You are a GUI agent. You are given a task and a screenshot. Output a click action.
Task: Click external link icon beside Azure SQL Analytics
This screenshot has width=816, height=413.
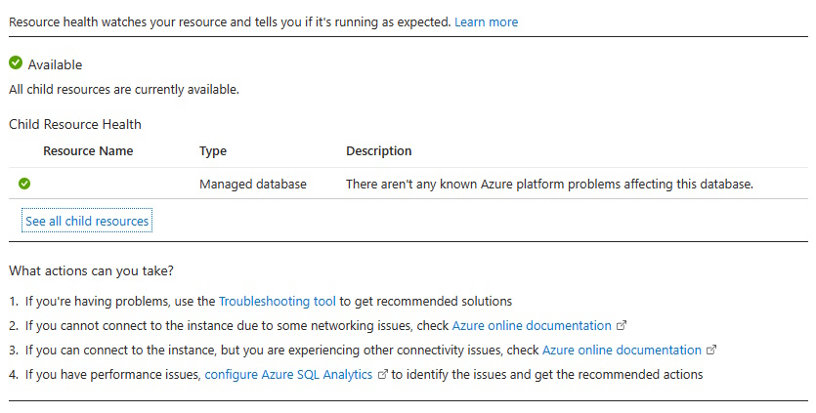click(x=382, y=375)
